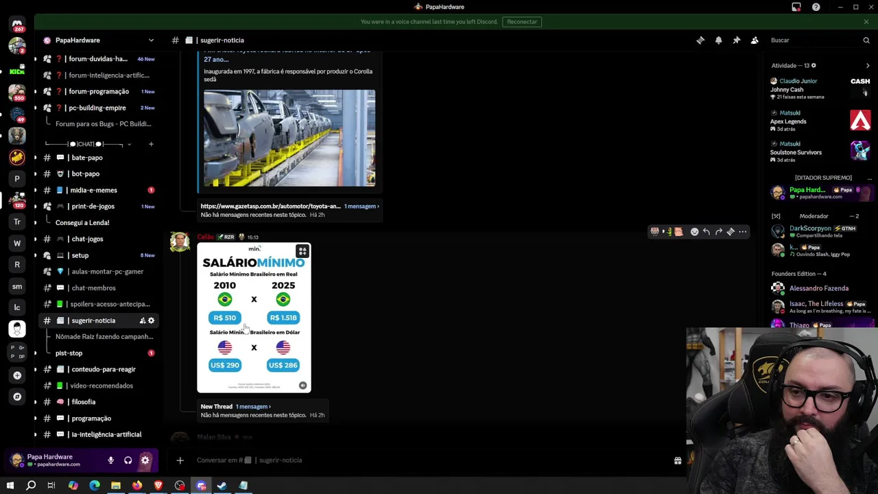Open gift icon in message bar
The image size is (878, 494).
tap(678, 460)
